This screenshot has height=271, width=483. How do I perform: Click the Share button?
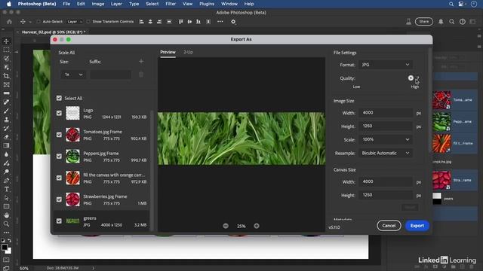tap(424, 22)
